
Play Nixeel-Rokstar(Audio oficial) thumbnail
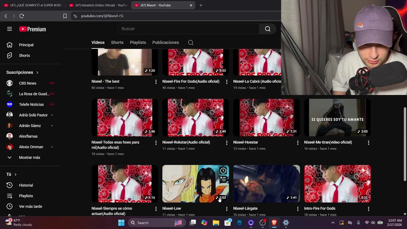[x=196, y=118]
